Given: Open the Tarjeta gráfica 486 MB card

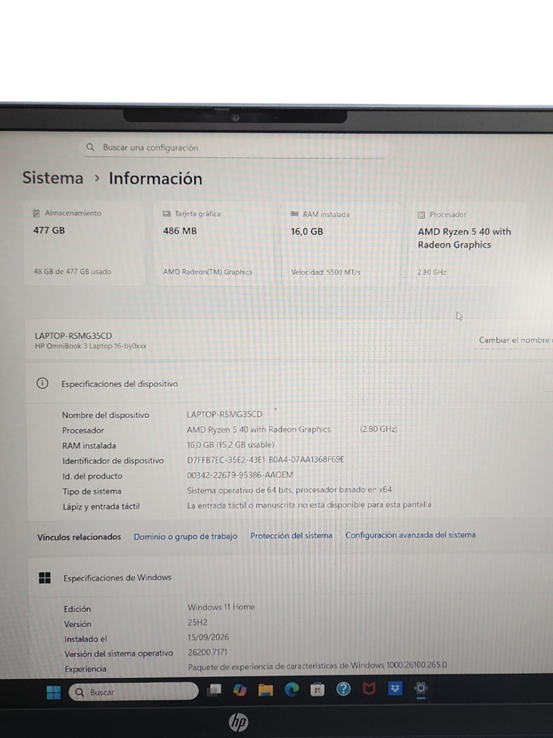Looking at the screenshot, I should click(x=213, y=244).
